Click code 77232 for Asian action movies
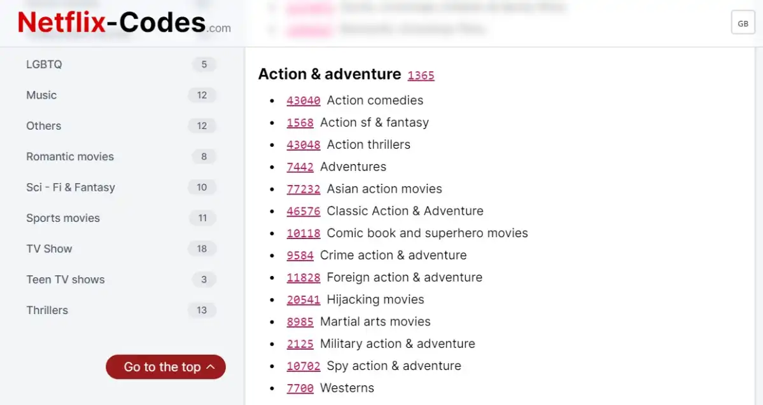The image size is (763, 405). [x=304, y=189]
